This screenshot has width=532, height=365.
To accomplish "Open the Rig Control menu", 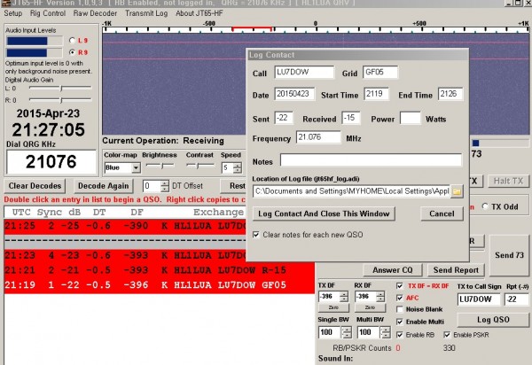I will click(48, 13).
